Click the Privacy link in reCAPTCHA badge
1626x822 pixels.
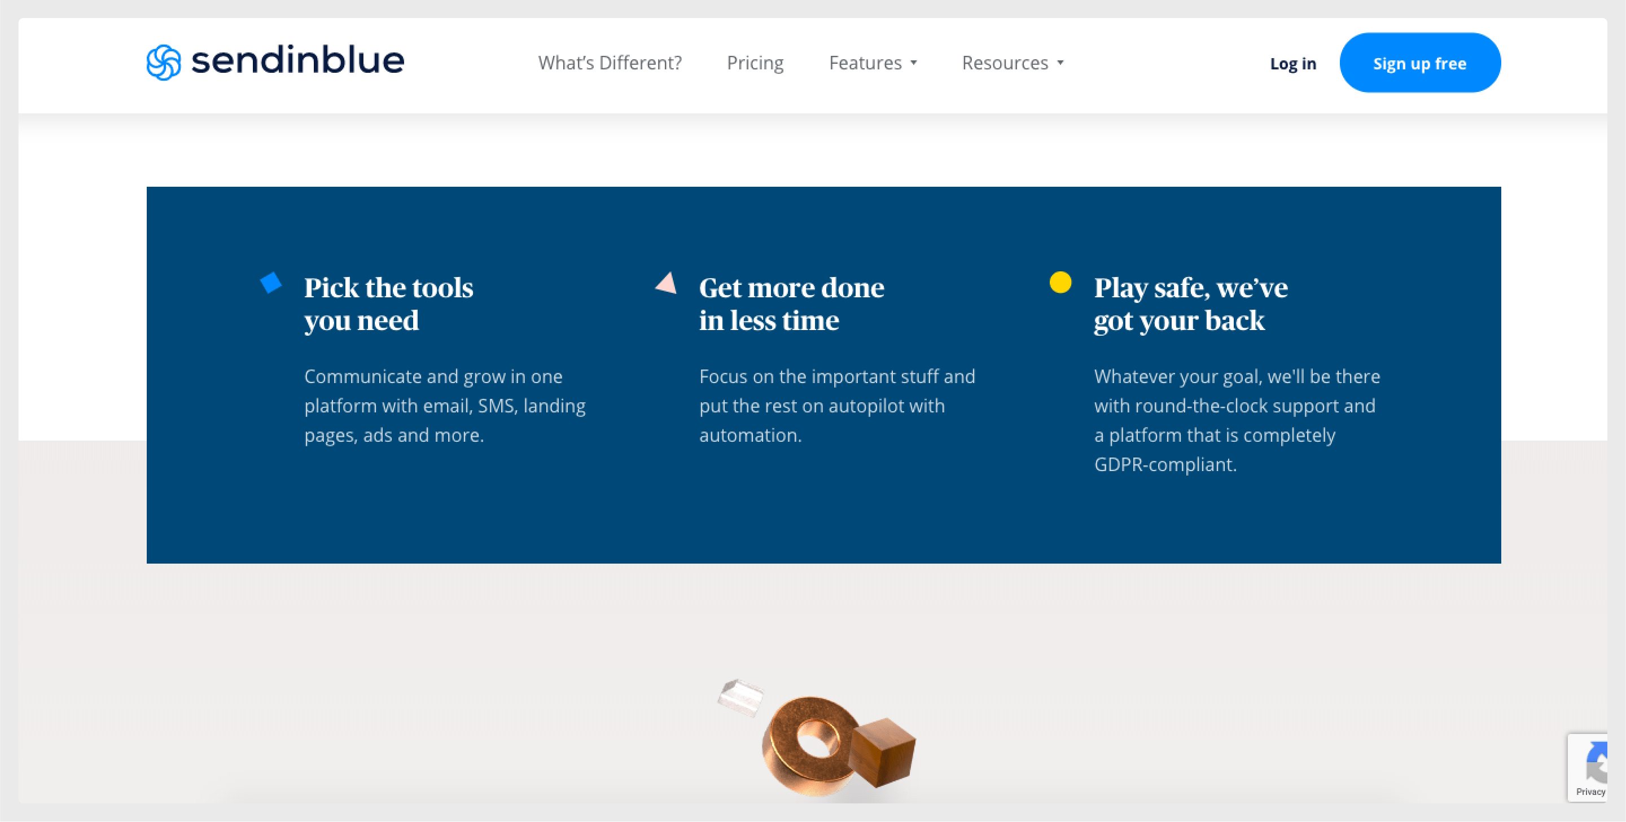tap(1590, 792)
